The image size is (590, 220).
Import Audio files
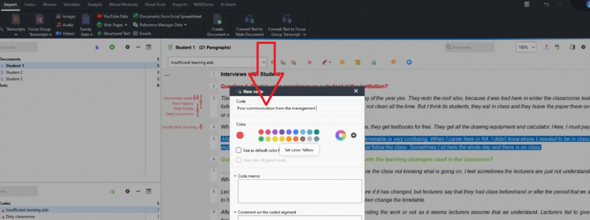65,25
